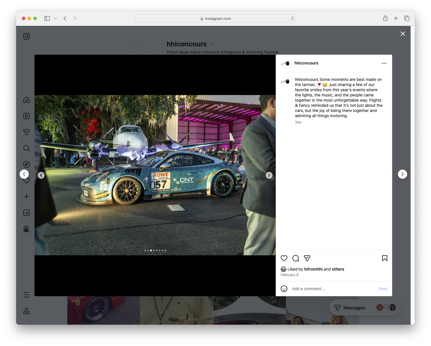Image resolution: width=431 pixels, height=346 pixels.
Task: Submit the comment with the Post button
Action: [383, 288]
